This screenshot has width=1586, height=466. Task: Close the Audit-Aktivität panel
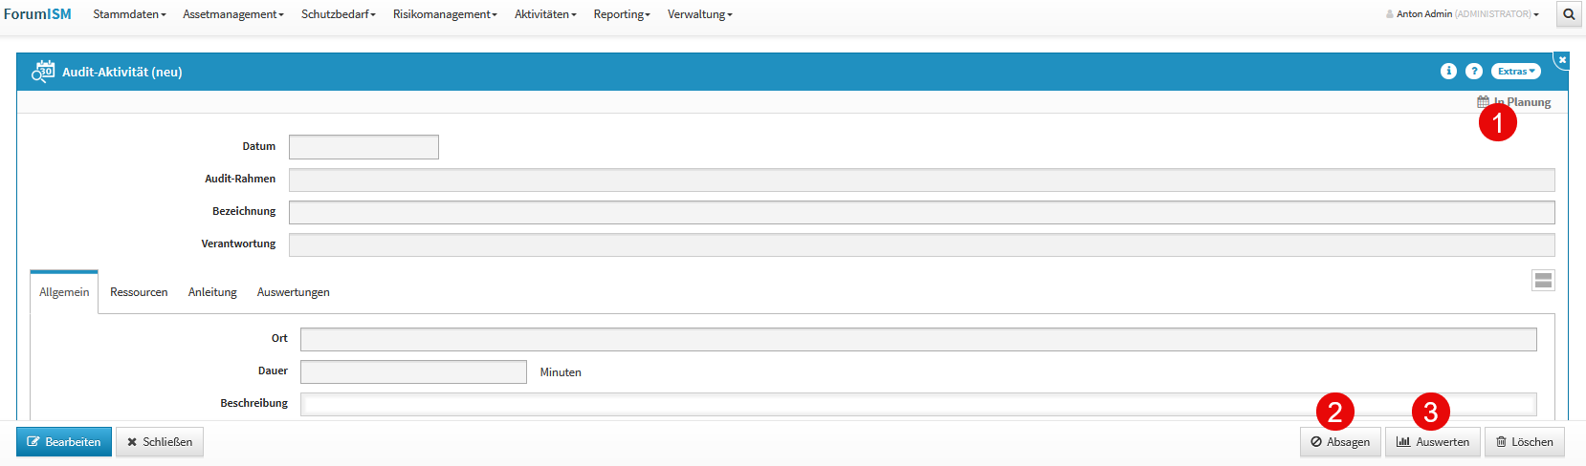pyautogui.click(x=1562, y=60)
